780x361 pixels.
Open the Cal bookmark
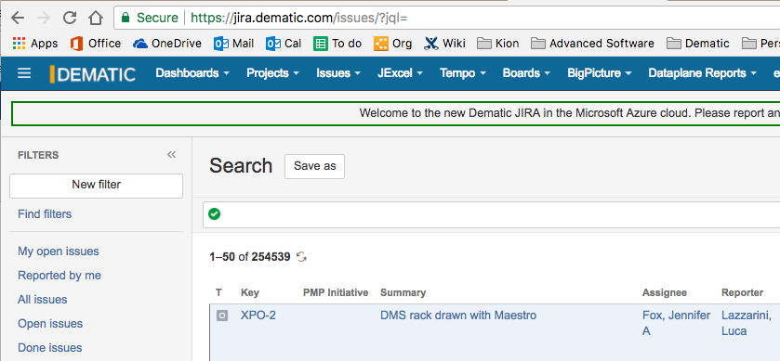[284, 44]
